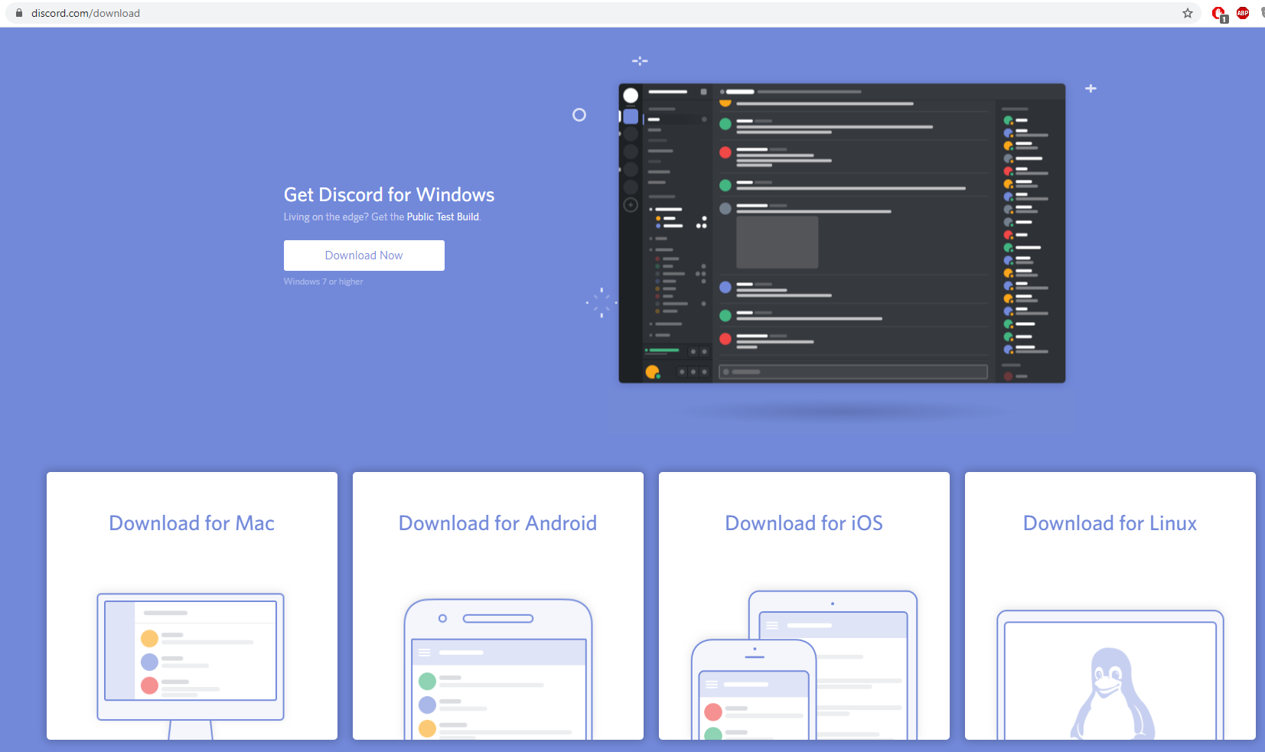Choose the Download for Android heading

(x=497, y=523)
